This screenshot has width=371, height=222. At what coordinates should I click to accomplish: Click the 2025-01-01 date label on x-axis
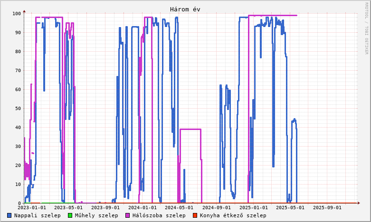click(253, 207)
